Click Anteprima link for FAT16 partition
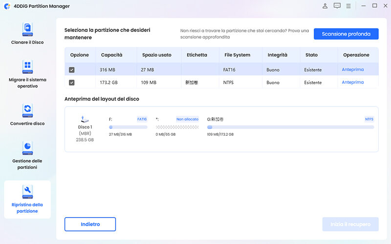Image resolution: width=391 pixels, height=244 pixels. (x=352, y=70)
